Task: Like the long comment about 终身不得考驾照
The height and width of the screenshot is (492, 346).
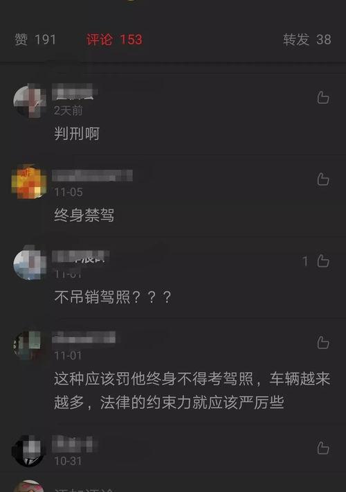Action: click(323, 342)
